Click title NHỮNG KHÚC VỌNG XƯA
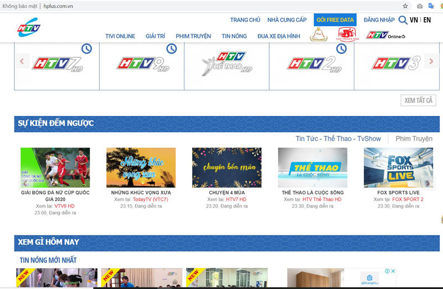This screenshot has height=289, width=443. coord(141,192)
